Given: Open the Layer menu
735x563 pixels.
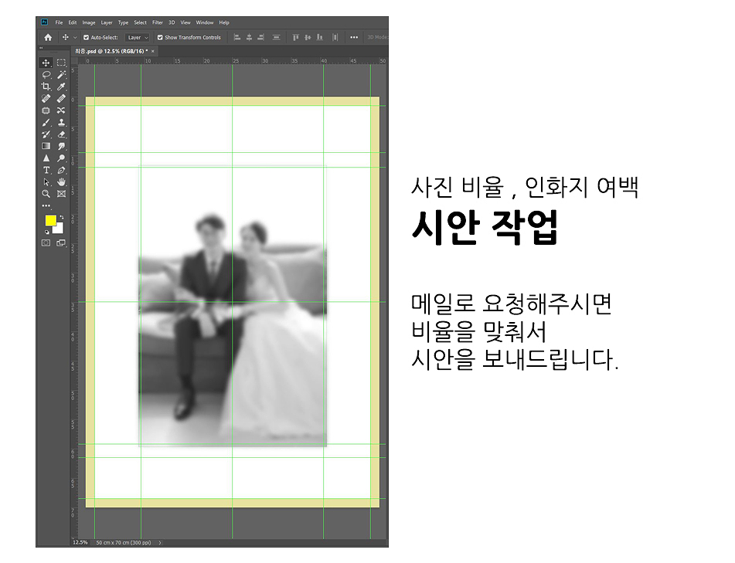Looking at the screenshot, I should (107, 22).
